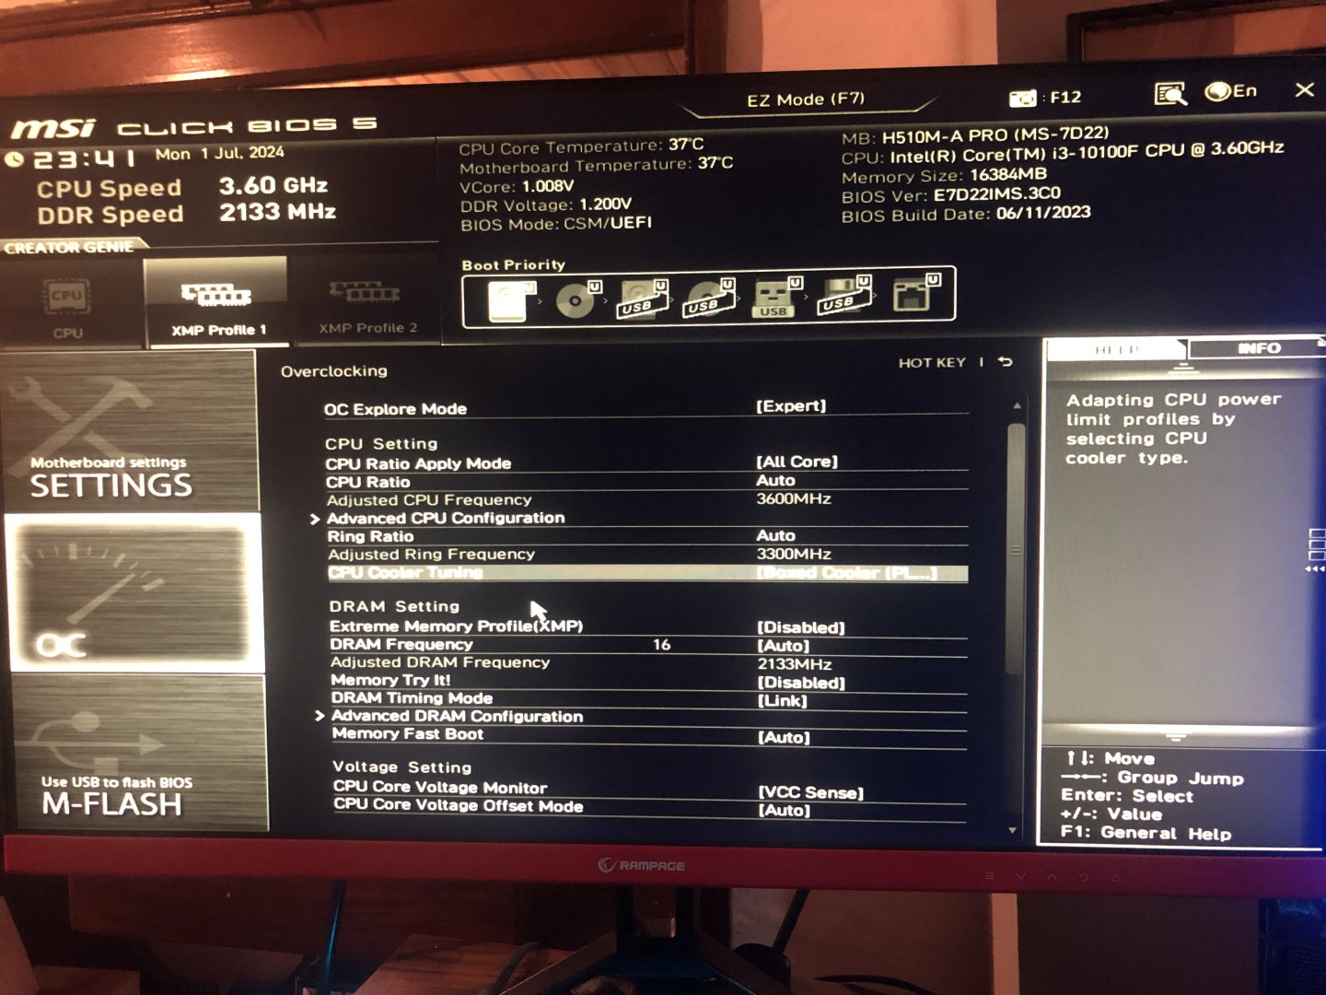Click the BIOS Mode CSM/UEFI line
This screenshot has width=1326, height=995.
click(x=556, y=224)
